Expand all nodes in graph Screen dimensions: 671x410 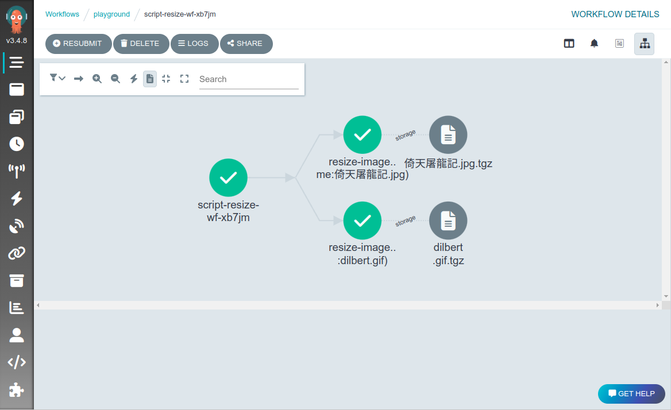pos(184,79)
